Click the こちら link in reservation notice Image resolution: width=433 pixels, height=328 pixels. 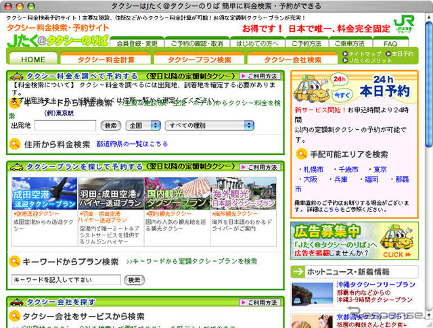pyautogui.click(x=332, y=209)
